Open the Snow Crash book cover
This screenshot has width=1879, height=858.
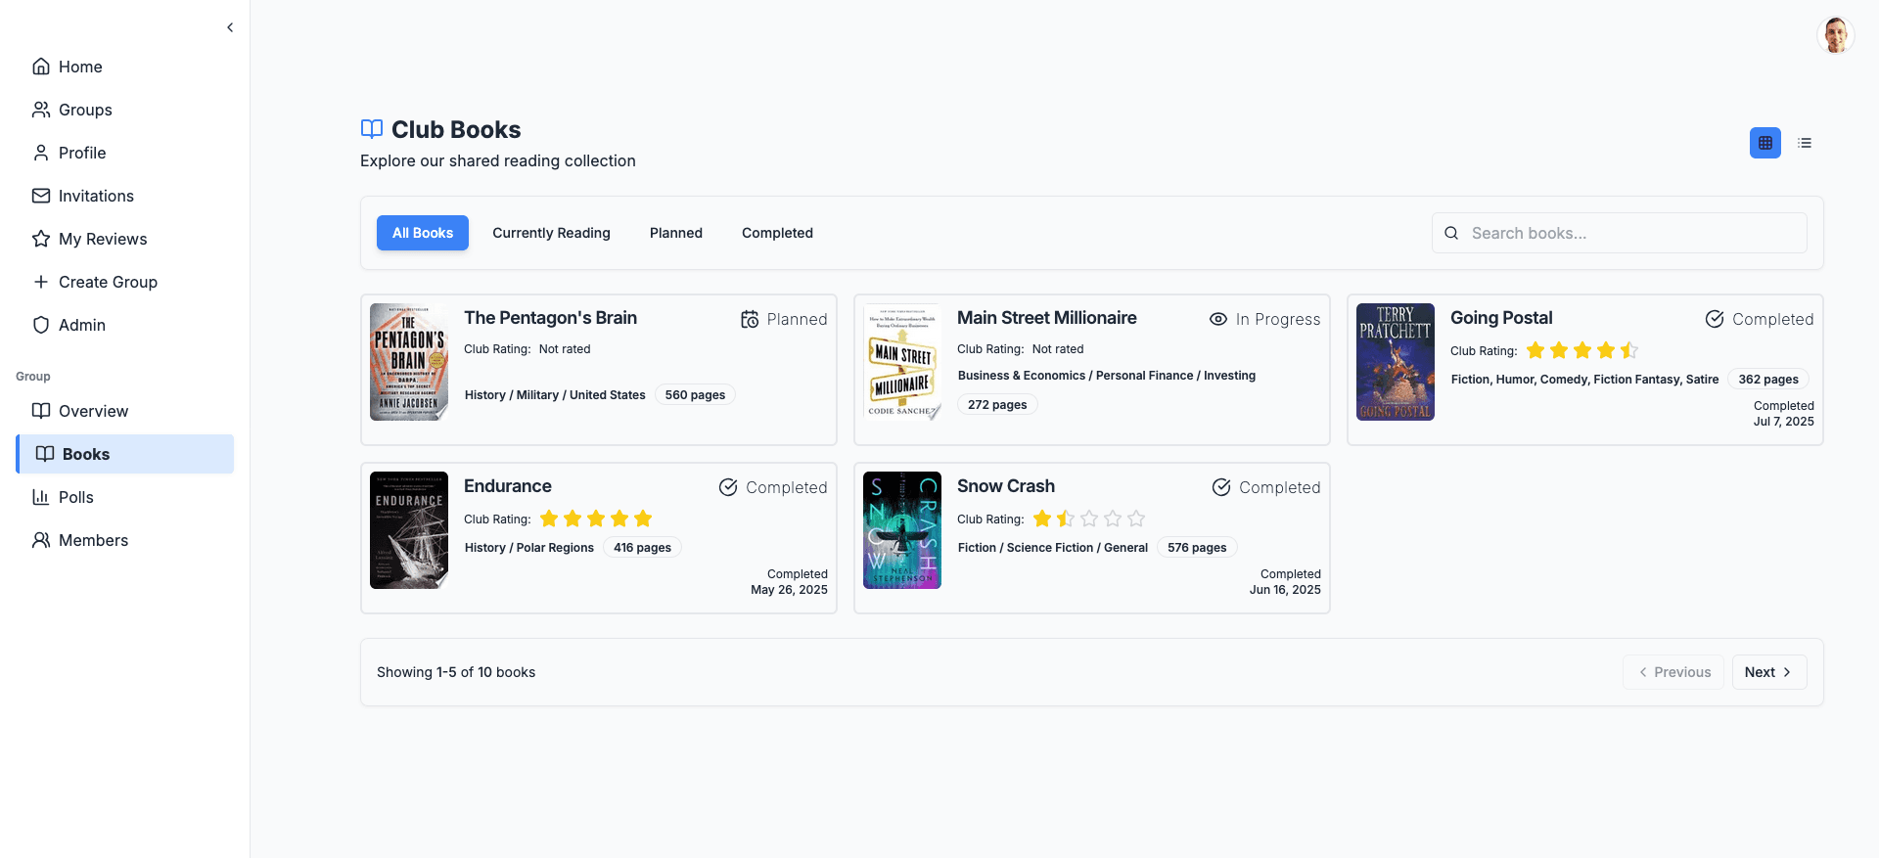[x=902, y=530]
